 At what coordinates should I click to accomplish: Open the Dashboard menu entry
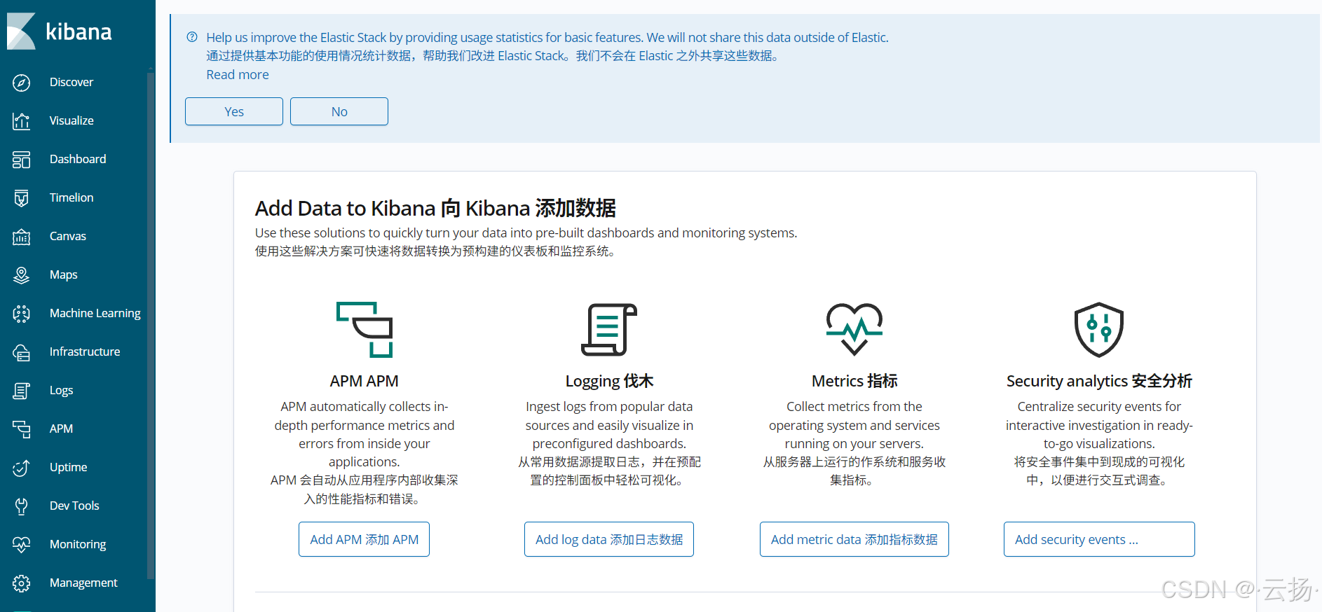(78, 159)
